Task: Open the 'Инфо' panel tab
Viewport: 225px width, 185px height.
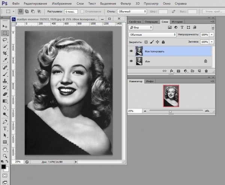Action: click(150, 81)
